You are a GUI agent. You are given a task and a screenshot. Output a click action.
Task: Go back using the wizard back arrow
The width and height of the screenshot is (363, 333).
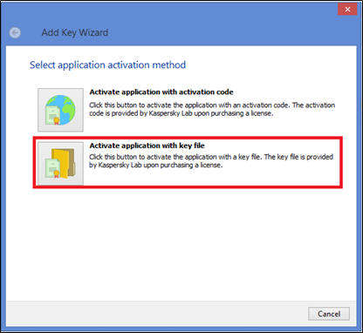15,32
